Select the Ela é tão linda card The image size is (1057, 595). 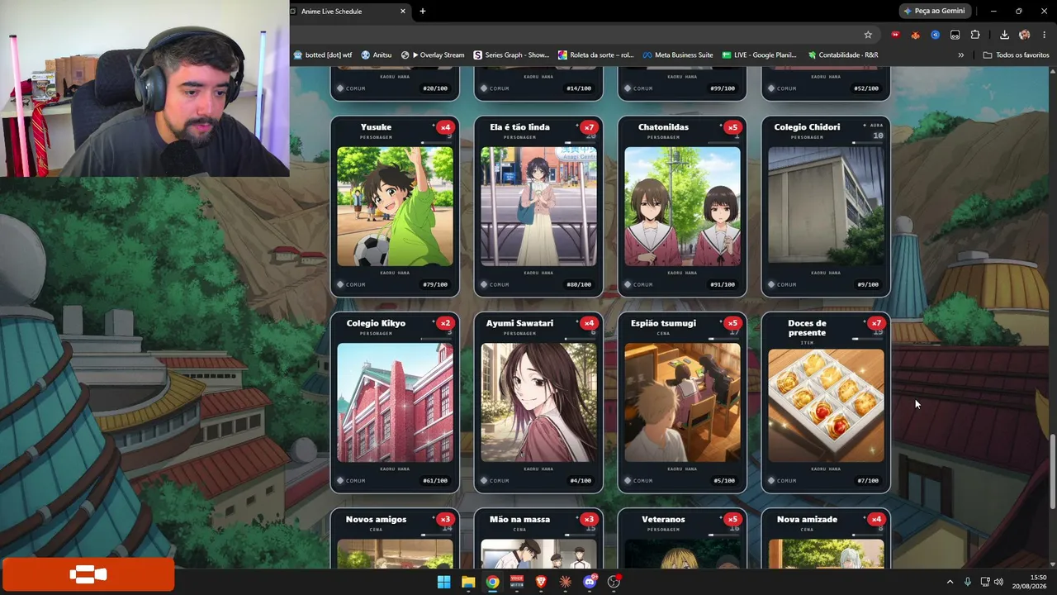pos(538,207)
